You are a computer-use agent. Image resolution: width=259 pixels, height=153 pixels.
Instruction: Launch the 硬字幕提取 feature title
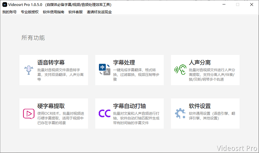(x=51, y=106)
